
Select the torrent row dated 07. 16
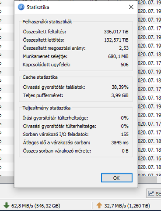click(149, 158)
